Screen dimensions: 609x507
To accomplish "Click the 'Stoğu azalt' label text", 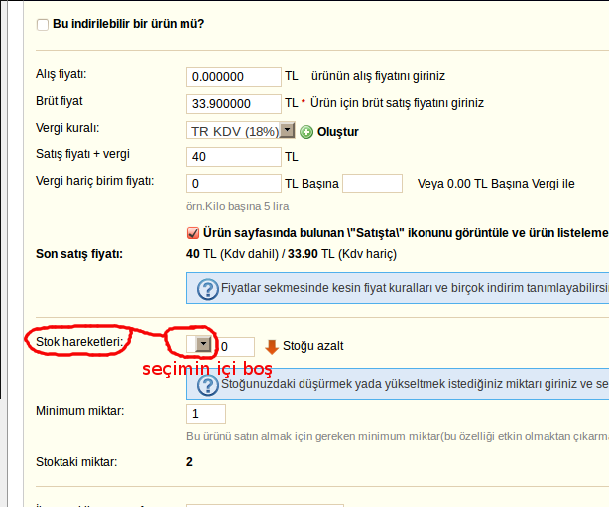I will 313,346.
